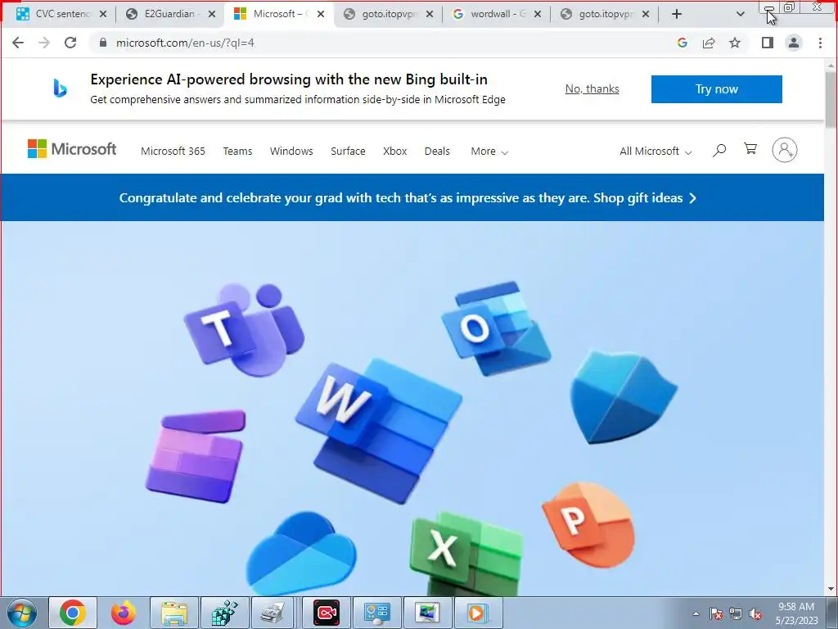Launch Firefox from the taskbar
The width and height of the screenshot is (838, 629).
coord(123,613)
